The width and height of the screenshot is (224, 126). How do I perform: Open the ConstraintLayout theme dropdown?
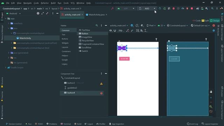[x=177, y=26]
